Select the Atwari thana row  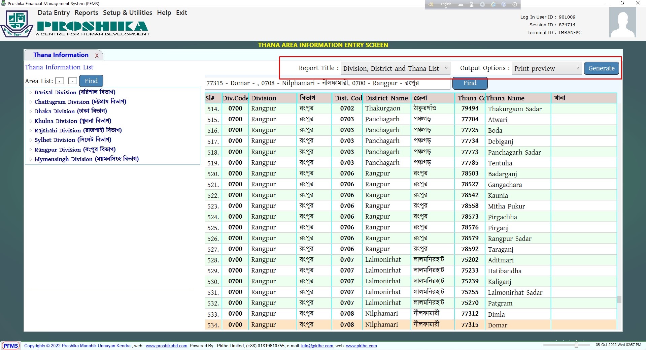point(410,119)
